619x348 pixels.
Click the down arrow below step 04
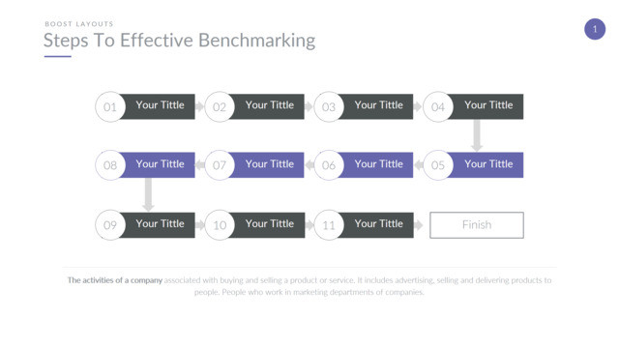click(477, 135)
